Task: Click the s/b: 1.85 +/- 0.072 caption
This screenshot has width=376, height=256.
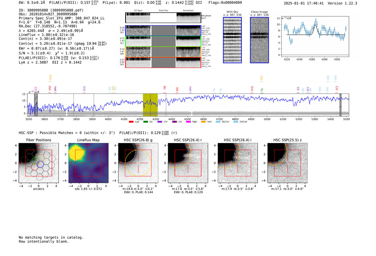Action: [x=88, y=189]
